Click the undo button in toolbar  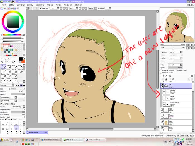click(27, 8)
